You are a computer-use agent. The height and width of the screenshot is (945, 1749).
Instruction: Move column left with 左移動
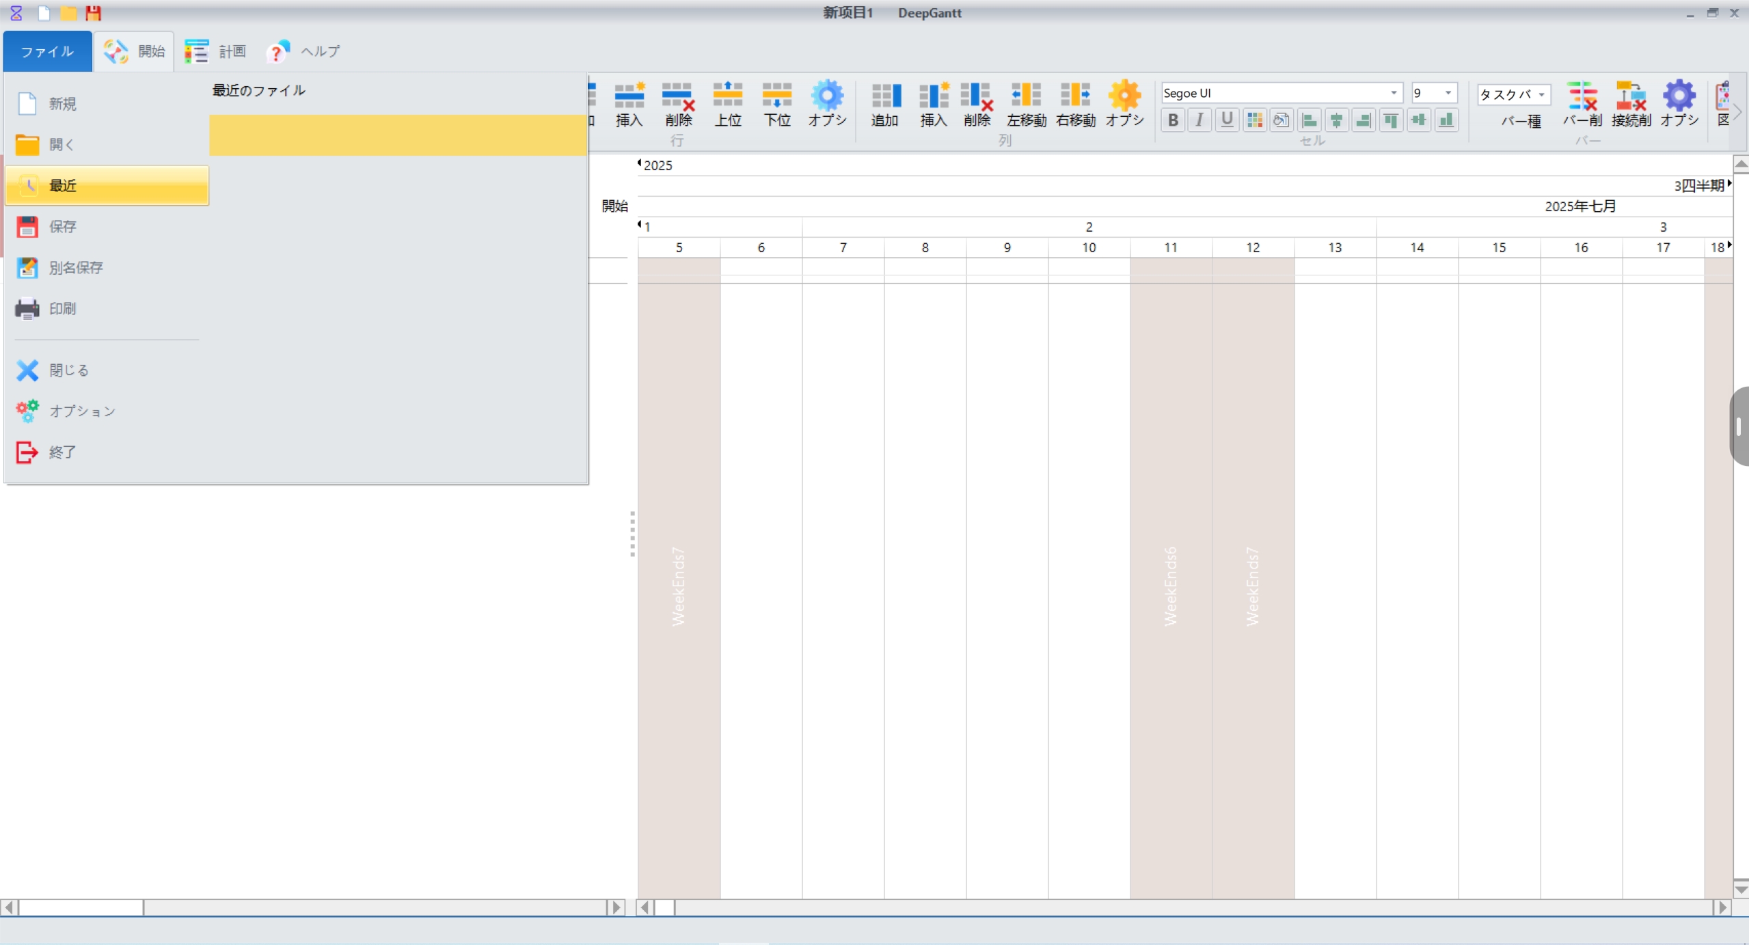[x=1026, y=104]
